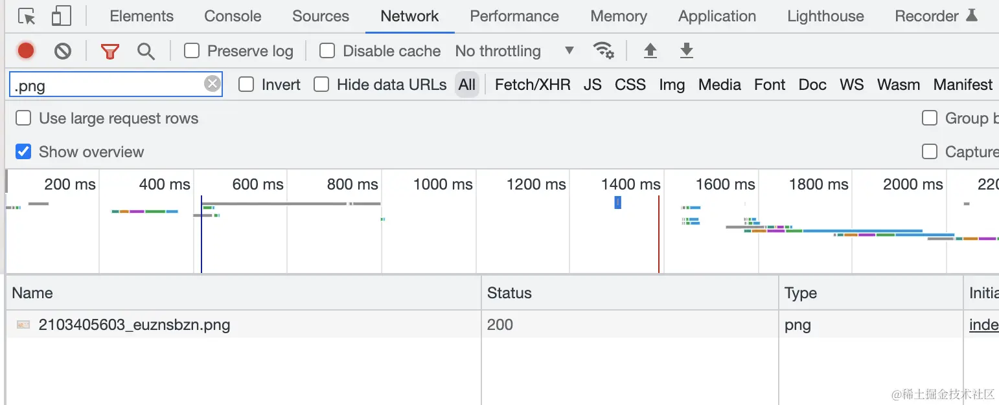Show only Img requests
The height and width of the screenshot is (405, 999).
tap(672, 85)
